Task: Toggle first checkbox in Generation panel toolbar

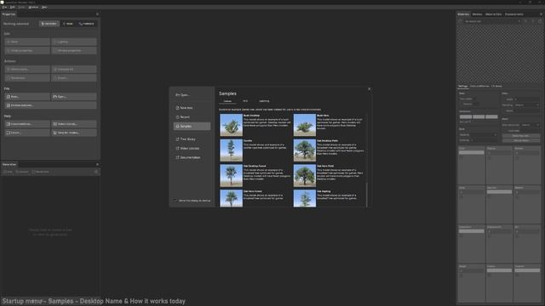Action: pos(5,172)
